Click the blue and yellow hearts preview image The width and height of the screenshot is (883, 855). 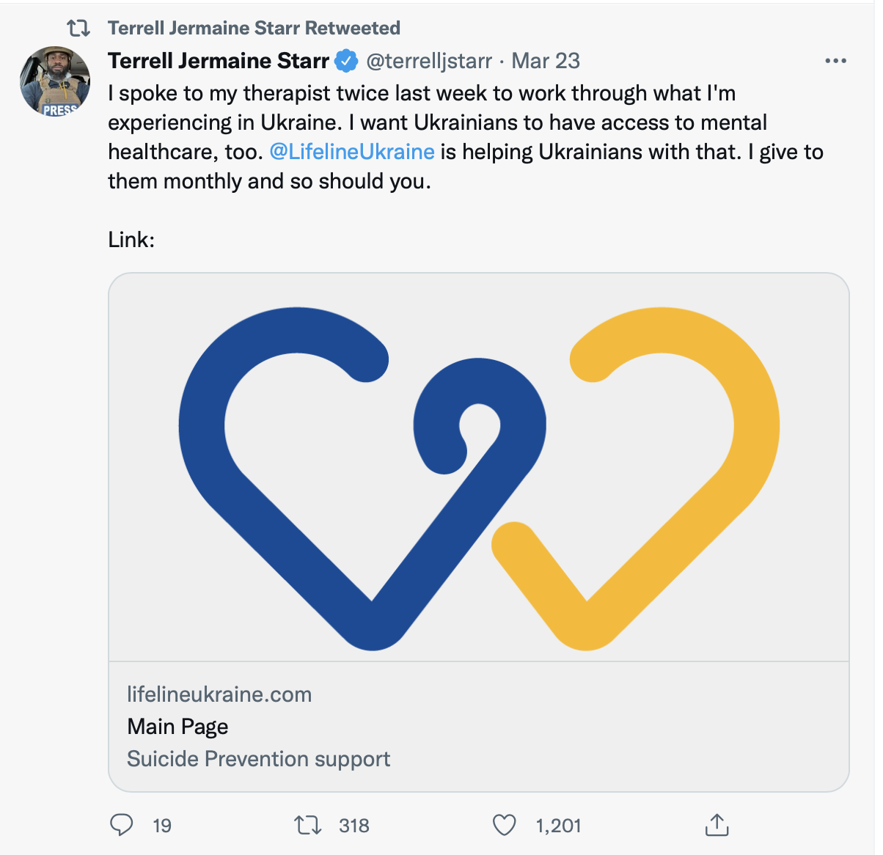479,468
